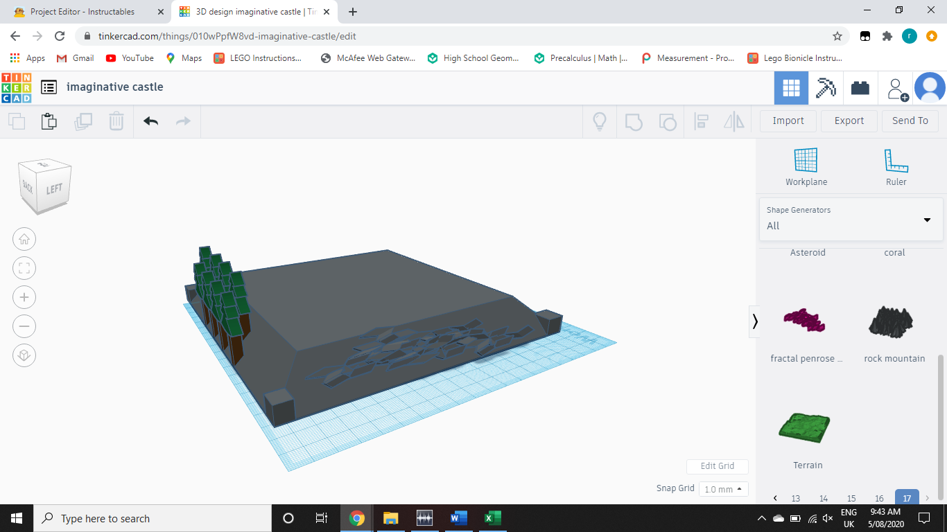Viewport: 947px width, 532px height.
Task: Select the fractal penrose shape thumbnail
Action: tap(804, 321)
